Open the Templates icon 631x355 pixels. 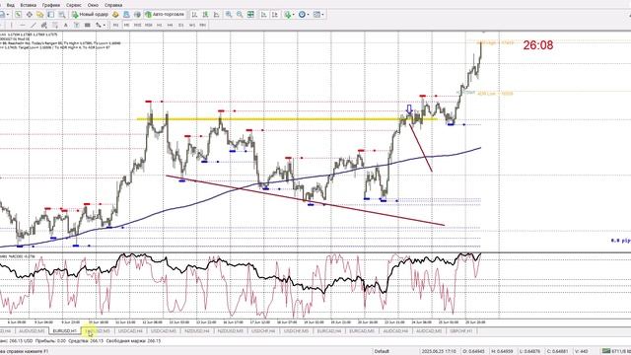click(317, 15)
